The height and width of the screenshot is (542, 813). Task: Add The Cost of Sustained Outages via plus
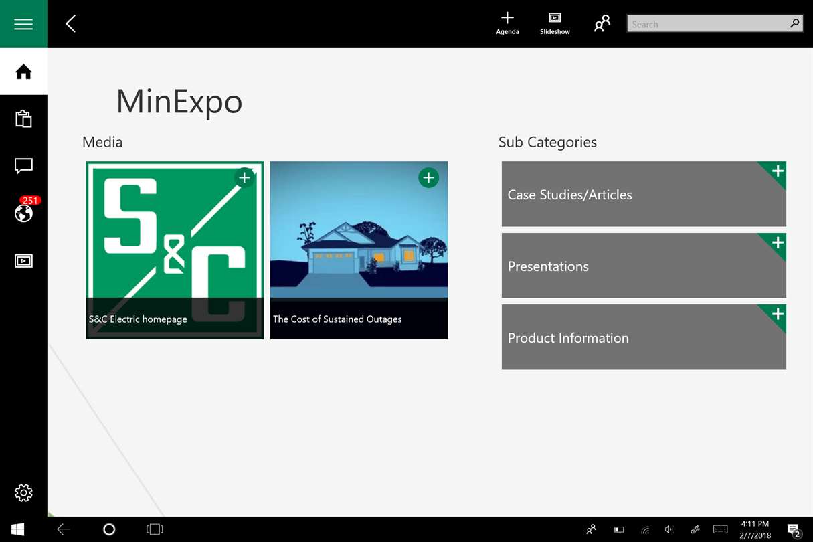(428, 178)
